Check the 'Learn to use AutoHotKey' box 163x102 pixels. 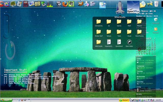pyautogui.click(x=5, y=80)
